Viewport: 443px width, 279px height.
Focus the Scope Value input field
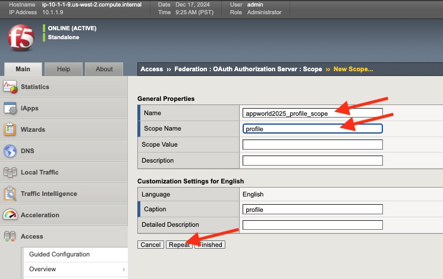(x=312, y=144)
